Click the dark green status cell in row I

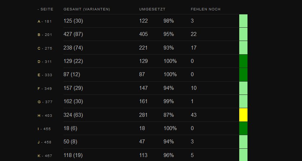coord(243,128)
